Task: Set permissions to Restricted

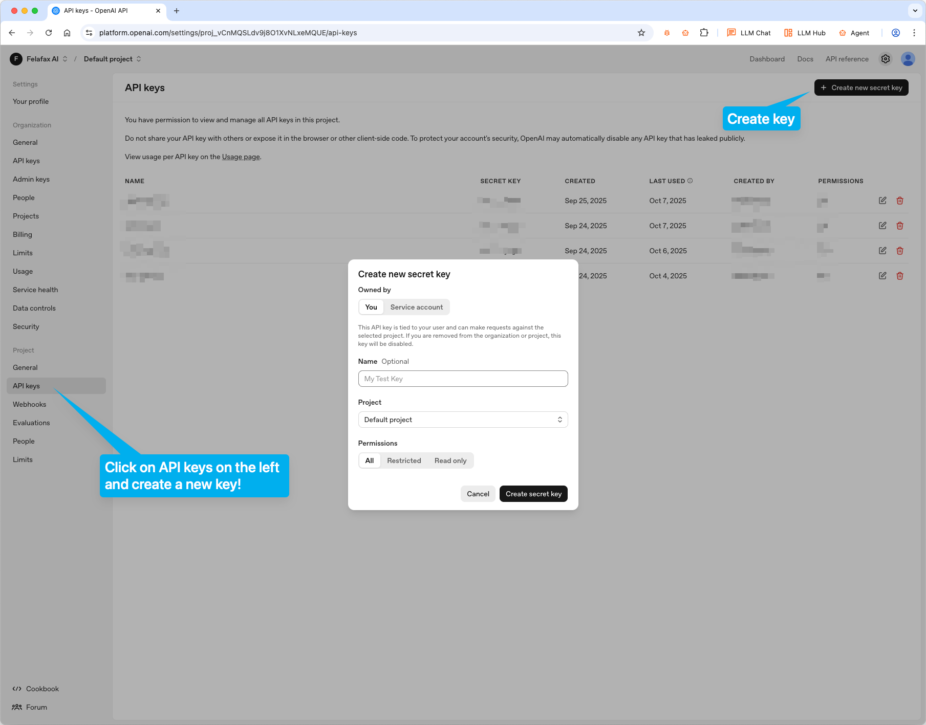Action: tap(404, 460)
